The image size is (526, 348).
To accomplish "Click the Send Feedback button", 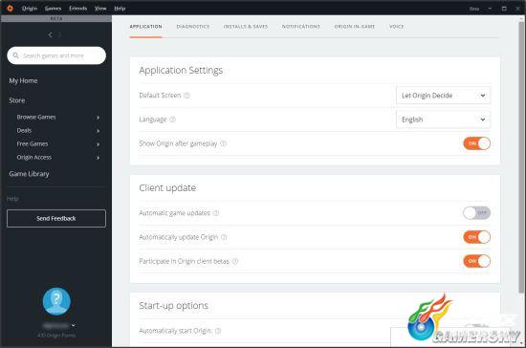I will (56, 218).
